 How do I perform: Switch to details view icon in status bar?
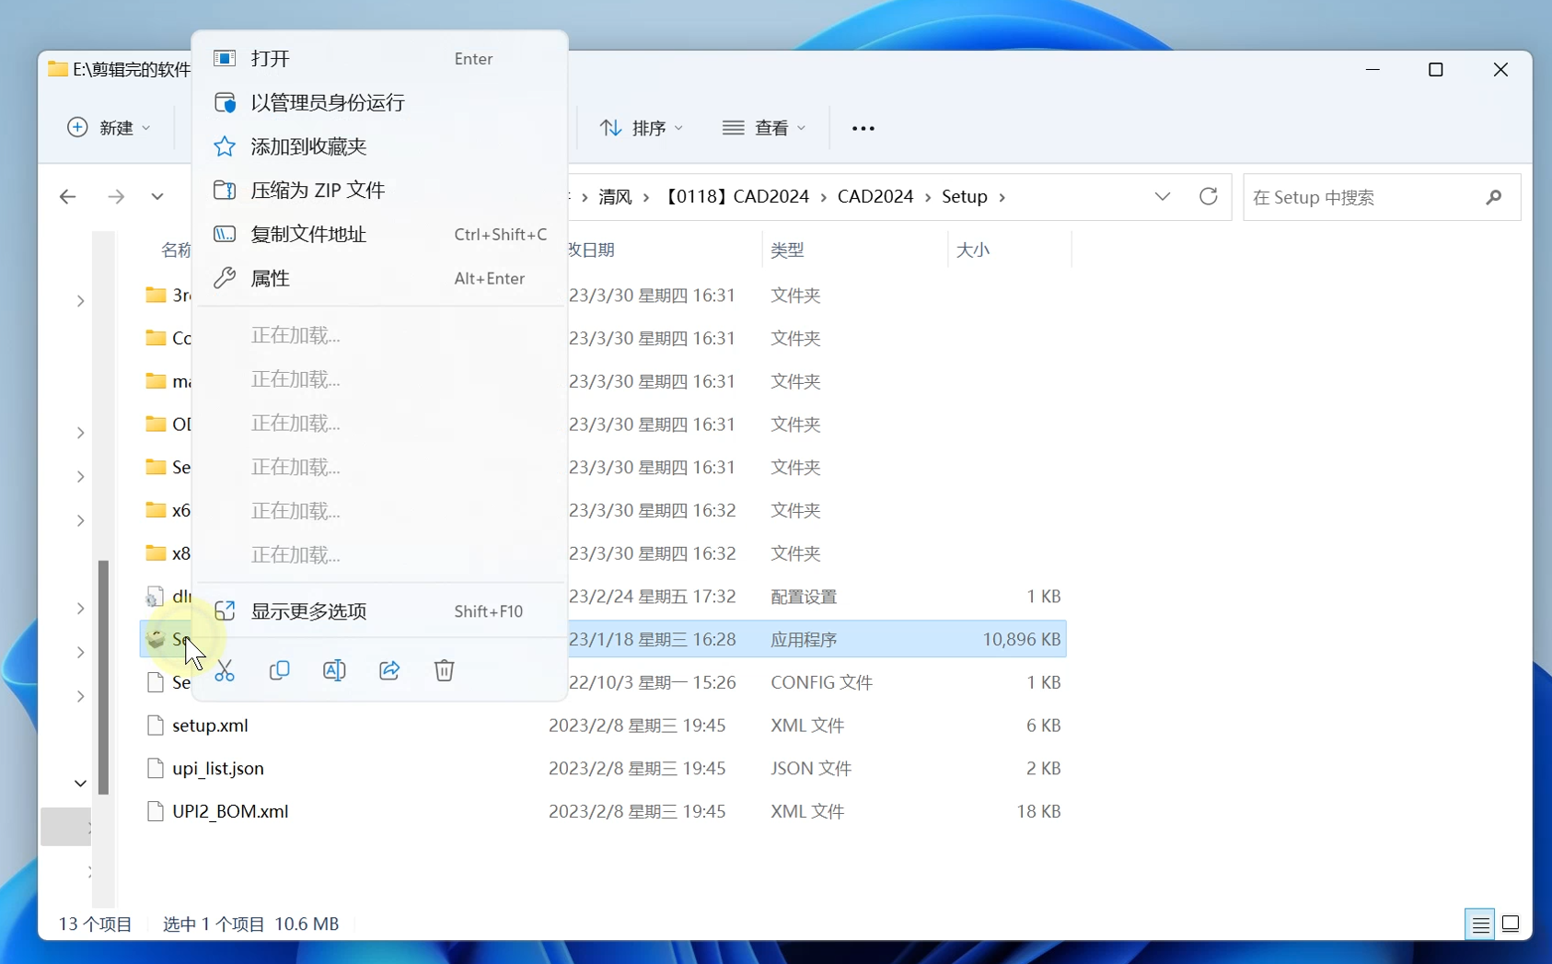1480,923
